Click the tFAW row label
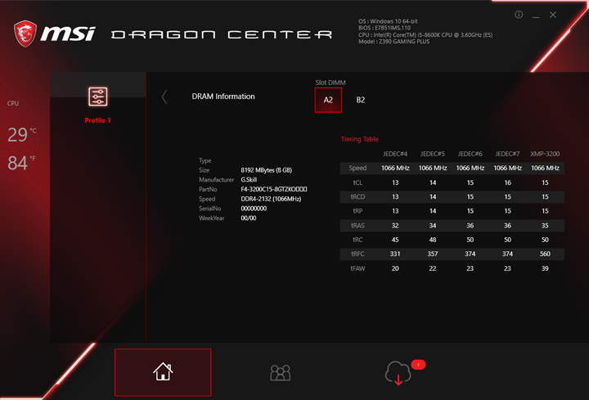The image size is (589, 400). pyautogui.click(x=357, y=268)
